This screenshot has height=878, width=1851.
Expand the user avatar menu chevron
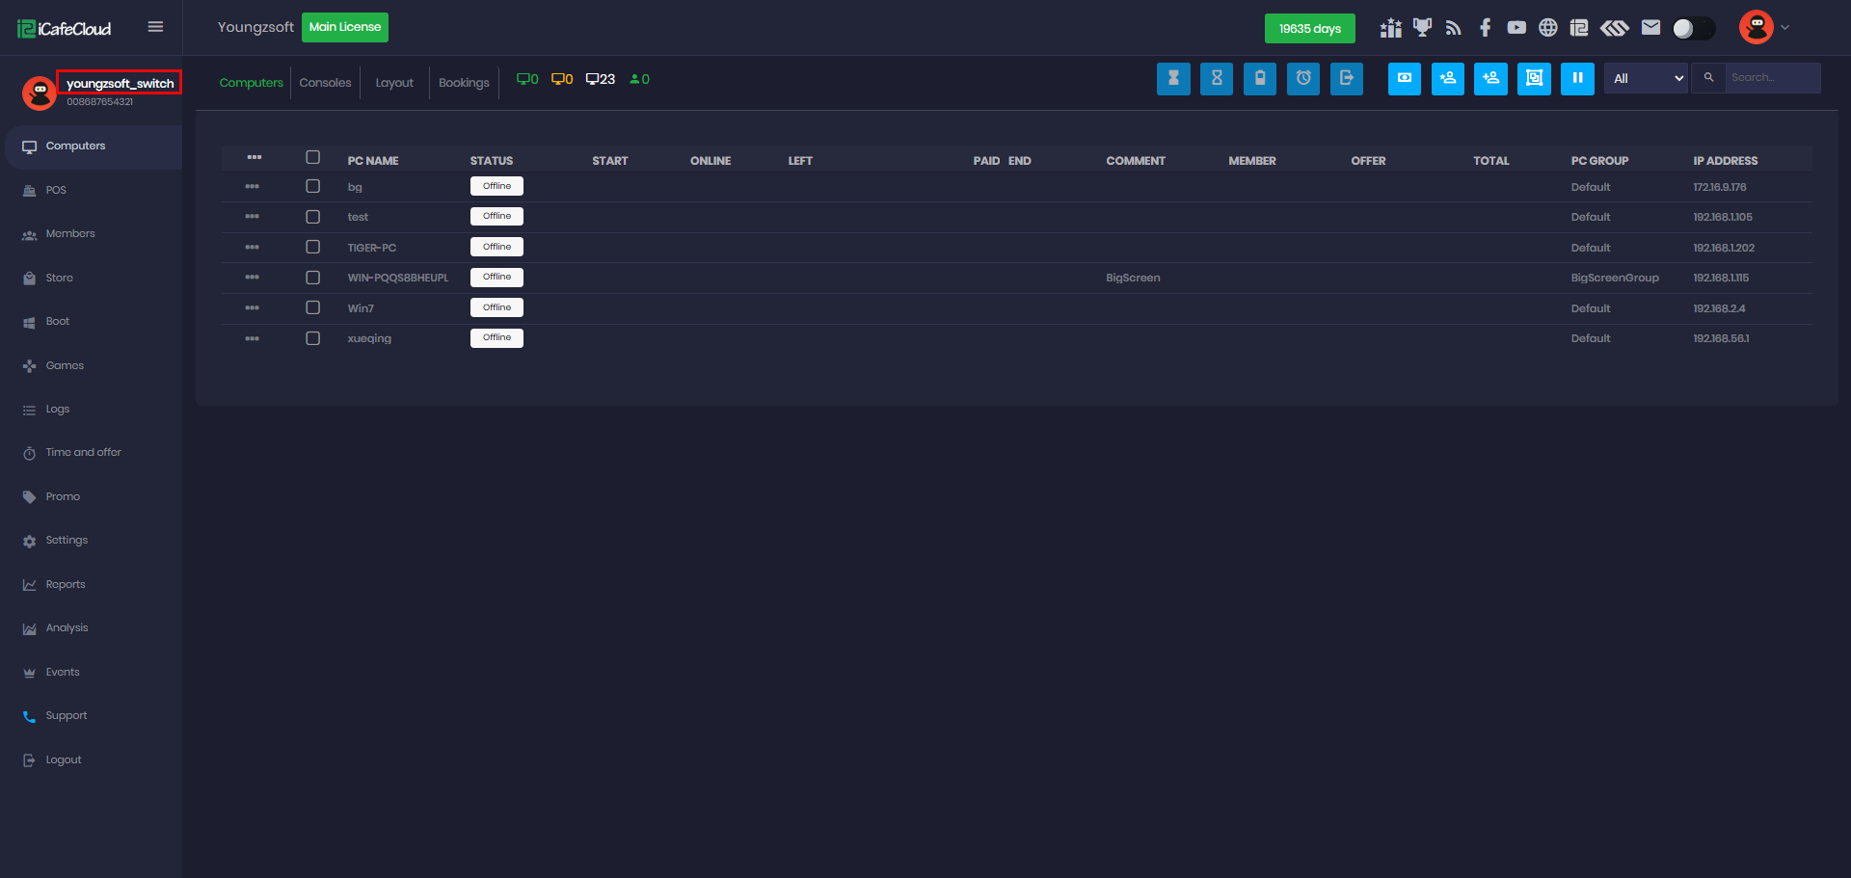1784,28
